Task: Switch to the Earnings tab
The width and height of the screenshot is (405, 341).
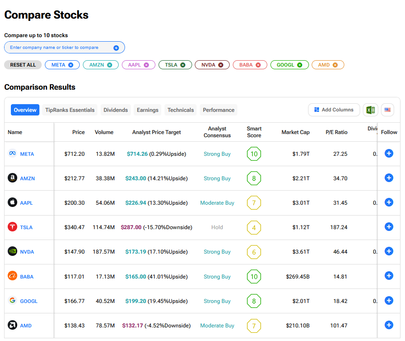Action: click(x=148, y=110)
